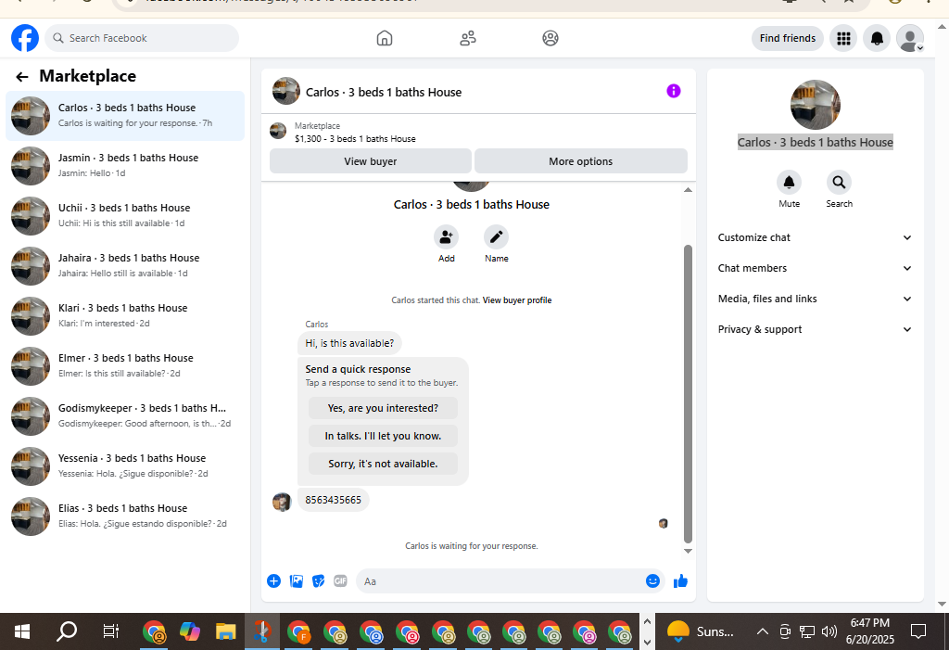The image size is (949, 650).
Task: Send quick reply 'Sorry, it's not available.'
Action: (x=383, y=464)
